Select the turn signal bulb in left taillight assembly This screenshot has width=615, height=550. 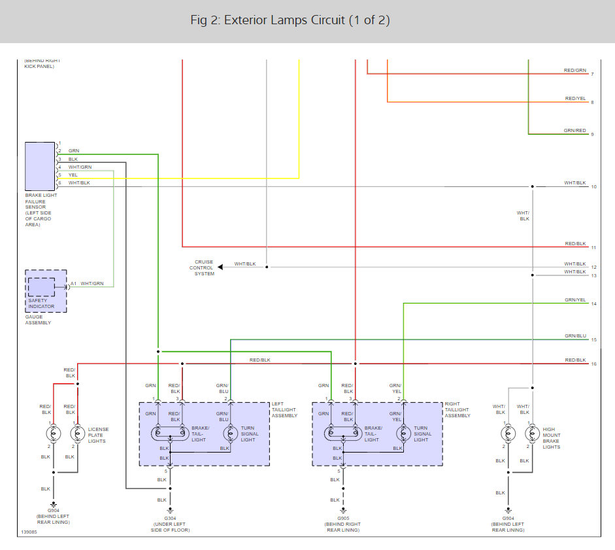coord(231,434)
